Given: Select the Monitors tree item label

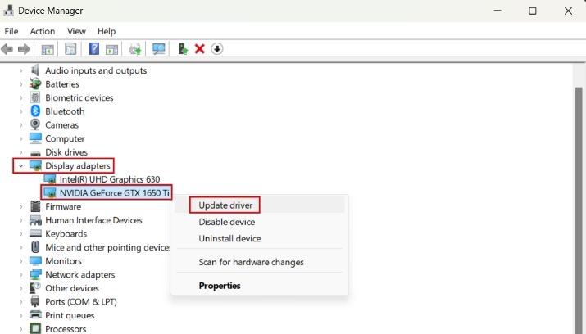Looking at the screenshot, I should click(64, 261).
